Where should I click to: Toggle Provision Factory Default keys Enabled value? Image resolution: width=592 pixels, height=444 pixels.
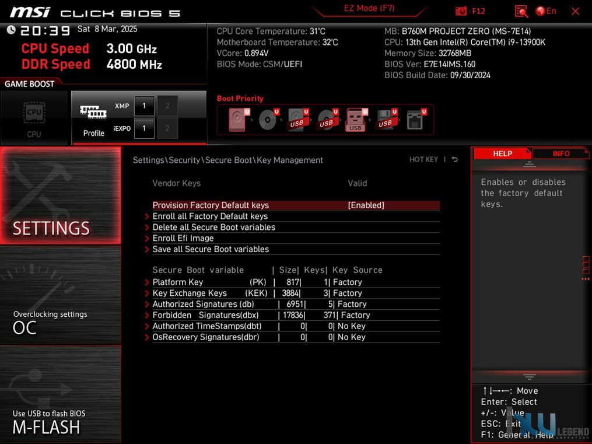(366, 205)
